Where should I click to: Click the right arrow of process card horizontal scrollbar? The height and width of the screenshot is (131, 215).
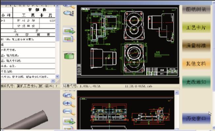(x=53, y=81)
